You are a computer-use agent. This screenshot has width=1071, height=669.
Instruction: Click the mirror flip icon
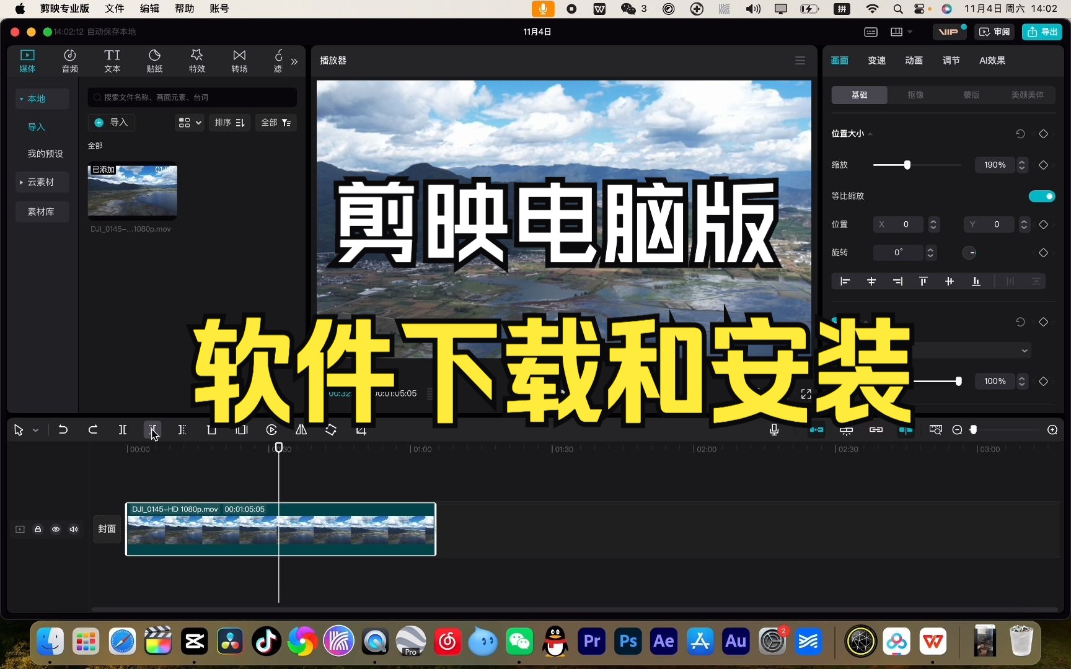301,429
